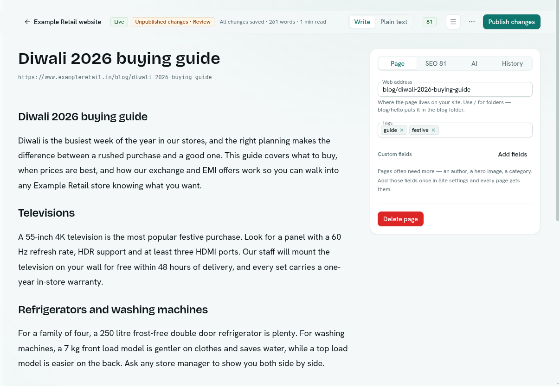Screen dimensions: 560x386
Task: Click the green 81 score badge
Action: pos(430,22)
